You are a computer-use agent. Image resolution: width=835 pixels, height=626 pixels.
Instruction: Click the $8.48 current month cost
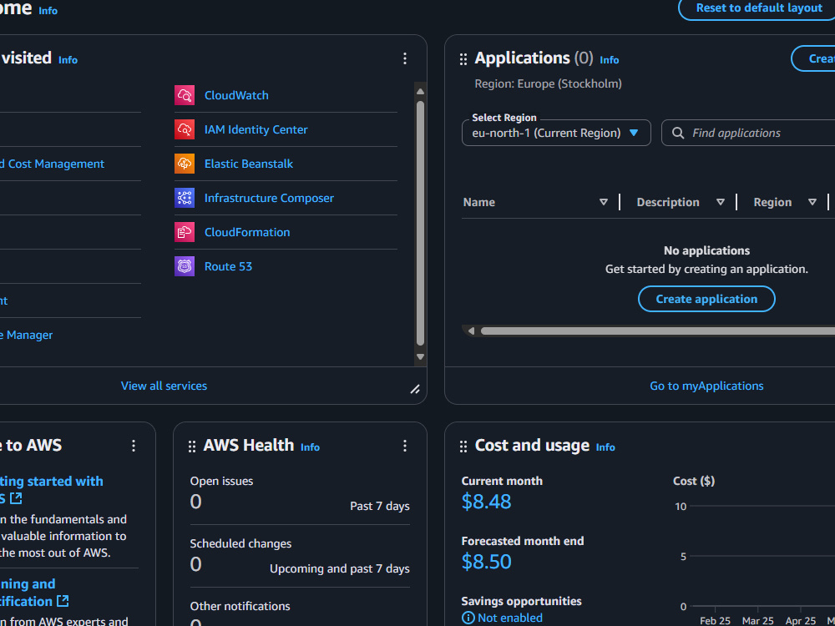coord(486,502)
